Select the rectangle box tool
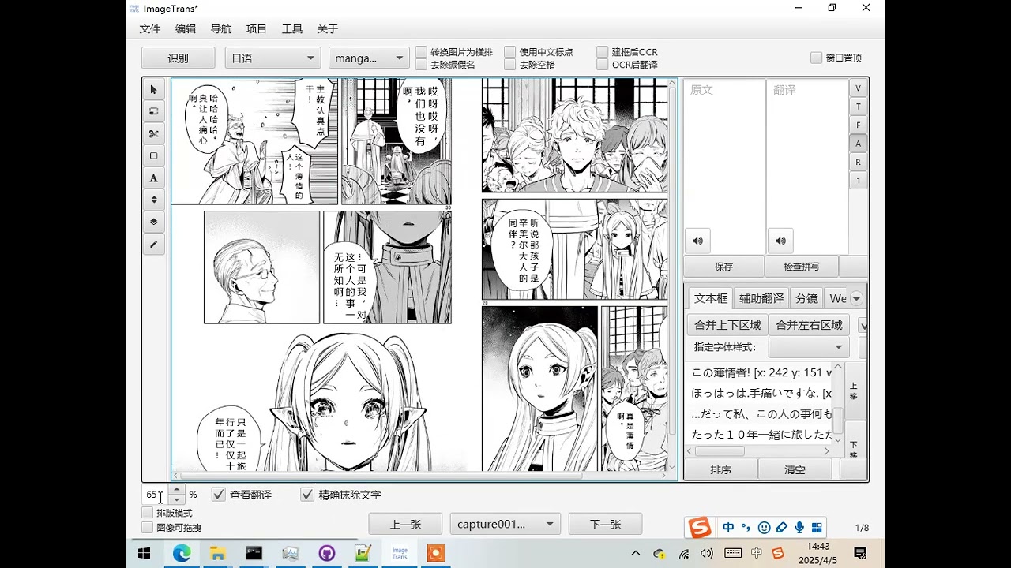The image size is (1011, 568). pyautogui.click(x=153, y=156)
